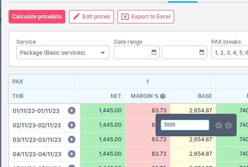248x167 pixels.
Task: Select the 1,445.00 NET cell for 01/11/23
Action: click(102, 111)
